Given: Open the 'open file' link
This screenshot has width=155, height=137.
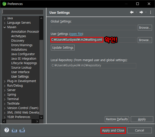Looking at the screenshot, I should pyautogui.click(x=76, y=34).
